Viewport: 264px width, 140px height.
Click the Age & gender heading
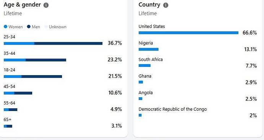click(22, 5)
